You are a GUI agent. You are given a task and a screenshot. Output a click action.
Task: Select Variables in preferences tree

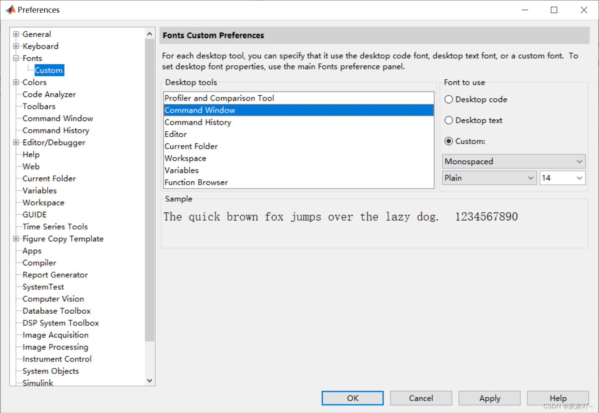39,191
